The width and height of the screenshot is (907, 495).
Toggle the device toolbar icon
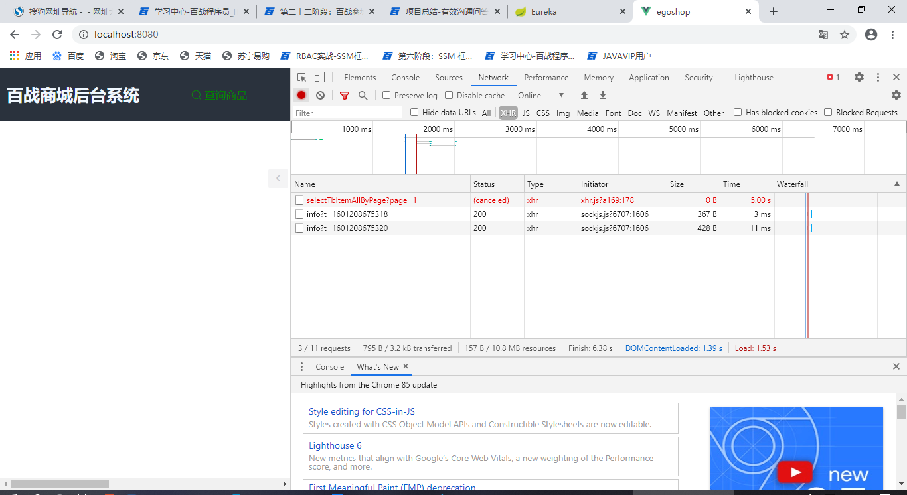(x=319, y=77)
